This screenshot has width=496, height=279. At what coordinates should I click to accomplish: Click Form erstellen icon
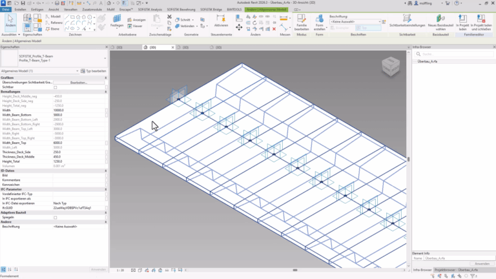pyautogui.click(x=319, y=22)
